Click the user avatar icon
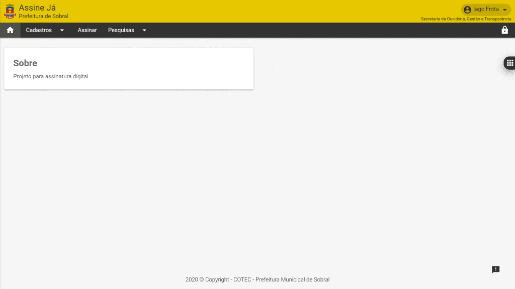 coord(467,10)
